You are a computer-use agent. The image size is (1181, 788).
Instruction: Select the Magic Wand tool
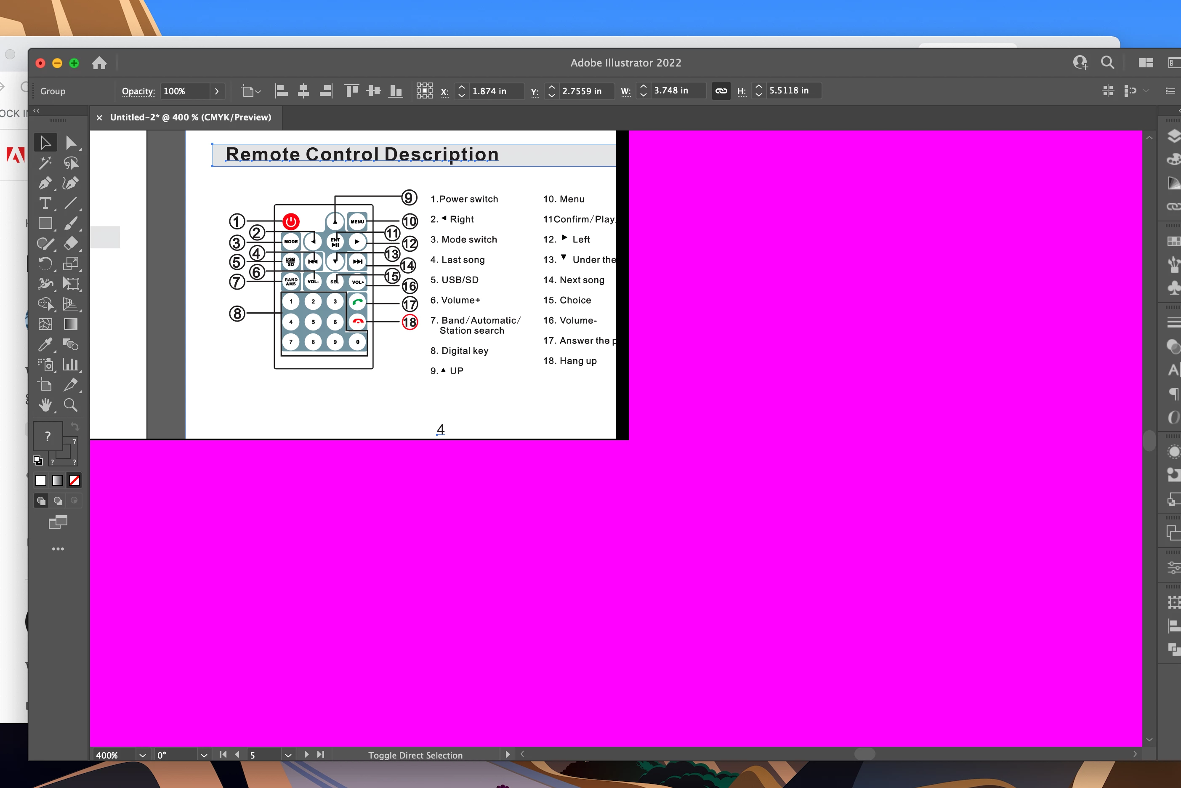click(x=45, y=163)
